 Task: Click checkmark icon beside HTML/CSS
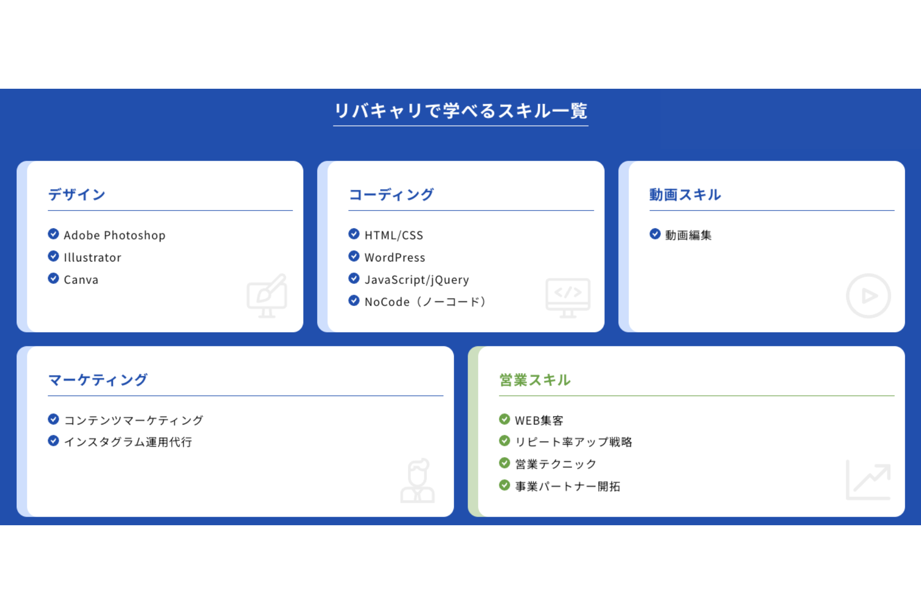[354, 234]
